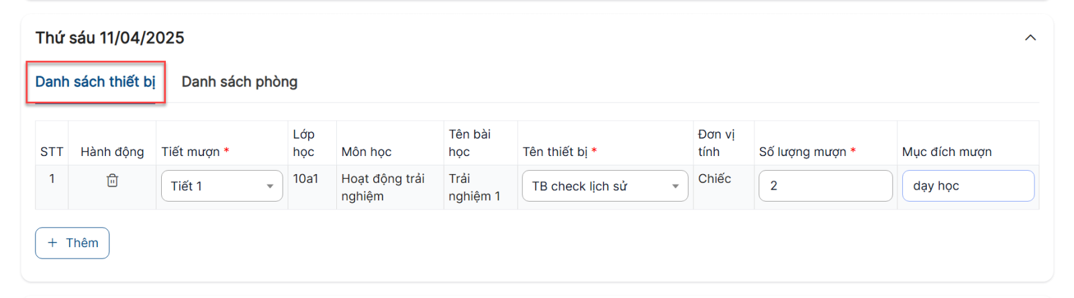The width and height of the screenshot is (1074, 298).
Task: Select the Hoạt động trải nghiệm subject cell
Action: click(383, 188)
